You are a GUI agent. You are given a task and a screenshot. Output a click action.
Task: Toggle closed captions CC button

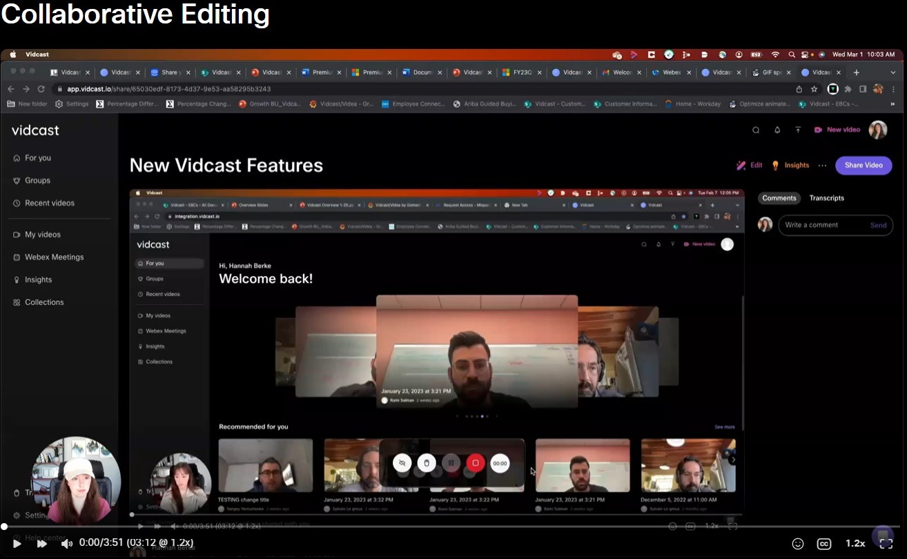(824, 544)
